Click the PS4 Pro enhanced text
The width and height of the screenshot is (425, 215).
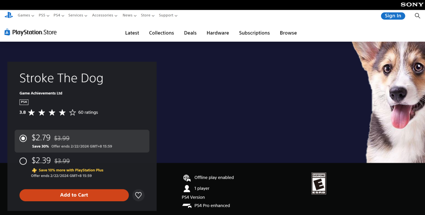(x=212, y=206)
